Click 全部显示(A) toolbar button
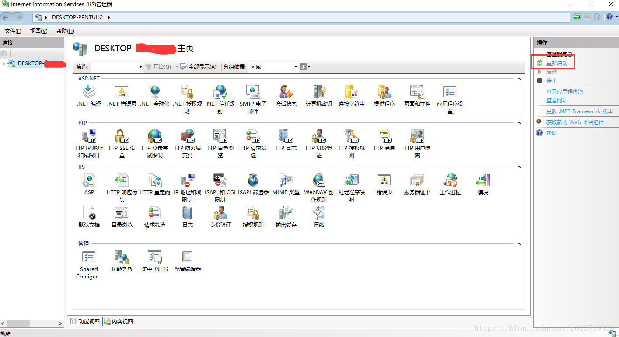Image resolution: width=619 pixels, height=337 pixels. [198, 67]
